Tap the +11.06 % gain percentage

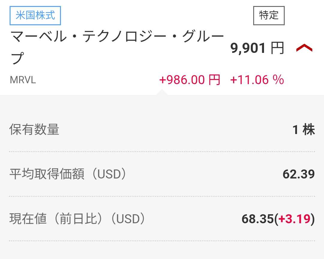click(x=257, y=80)
